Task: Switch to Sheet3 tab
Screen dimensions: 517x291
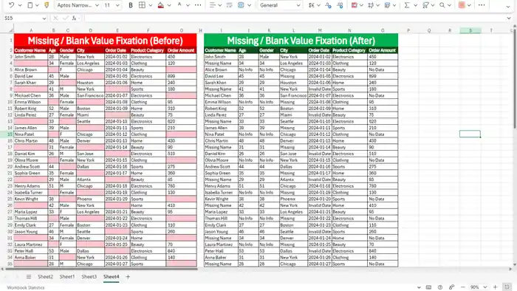Action: [x=89, y=277]
